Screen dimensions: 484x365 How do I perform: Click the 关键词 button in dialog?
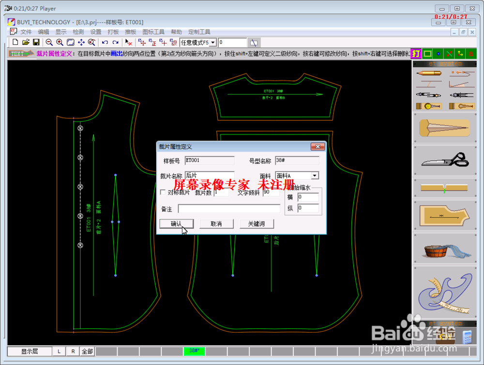[257, 224]
